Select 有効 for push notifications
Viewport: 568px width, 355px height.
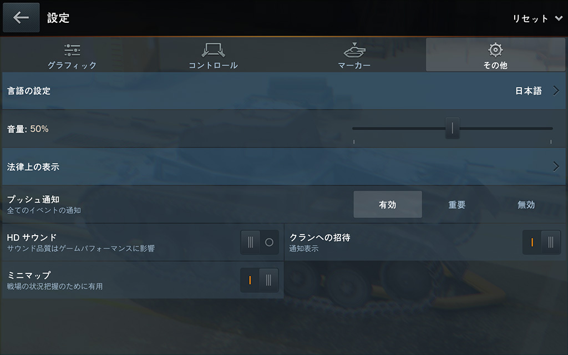[388, 205]
